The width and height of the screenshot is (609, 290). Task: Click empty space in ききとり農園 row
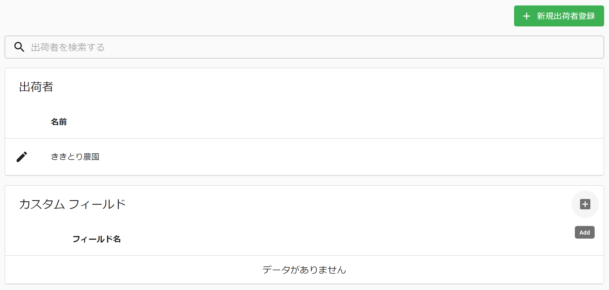click(x=344, y=157)
